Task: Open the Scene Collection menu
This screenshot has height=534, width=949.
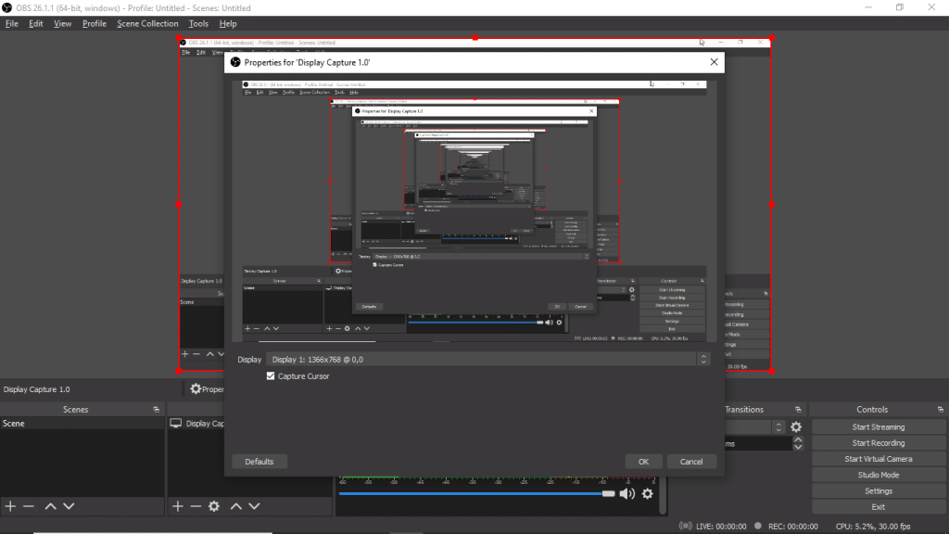Action: tap(147, 23)
